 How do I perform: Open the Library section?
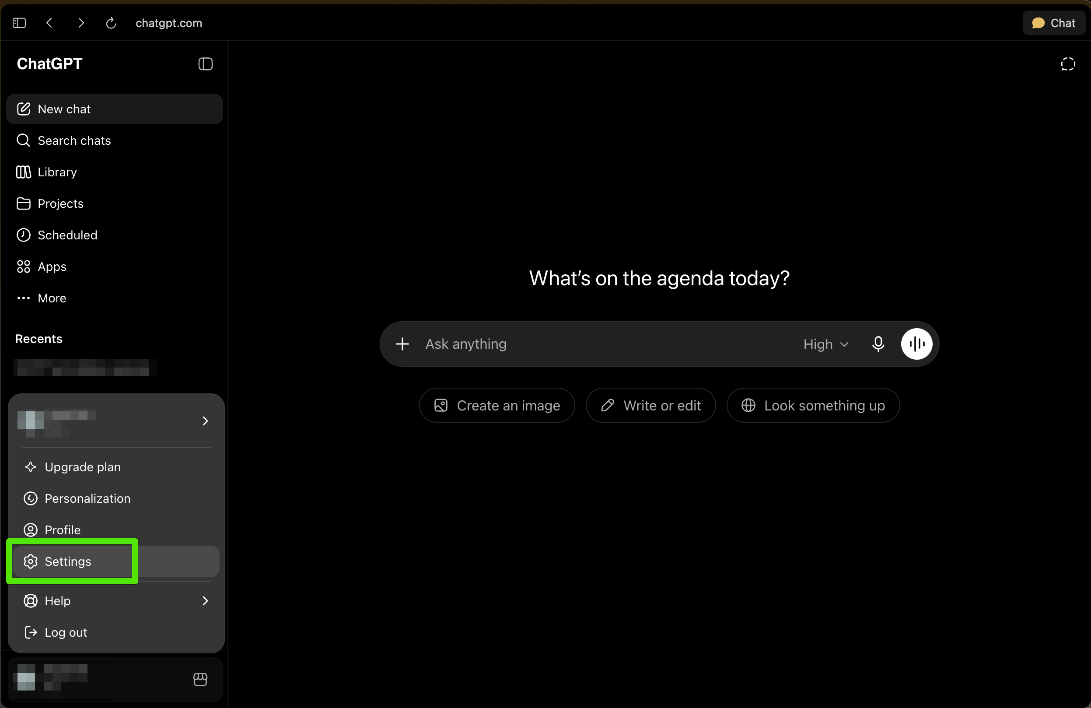pyautogui.click(x=115, y=172)
